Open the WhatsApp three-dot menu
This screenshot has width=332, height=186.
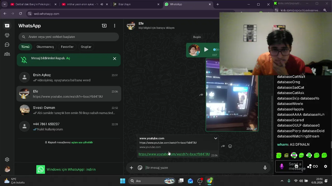(115, 26)
